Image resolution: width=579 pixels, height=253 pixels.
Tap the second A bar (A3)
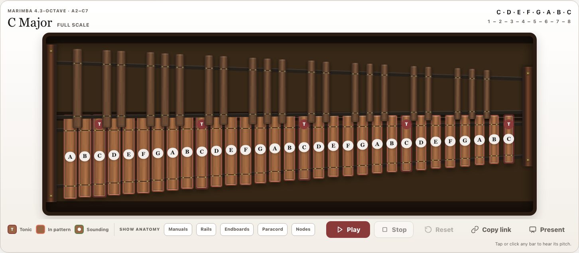click(x=172, y=153)
